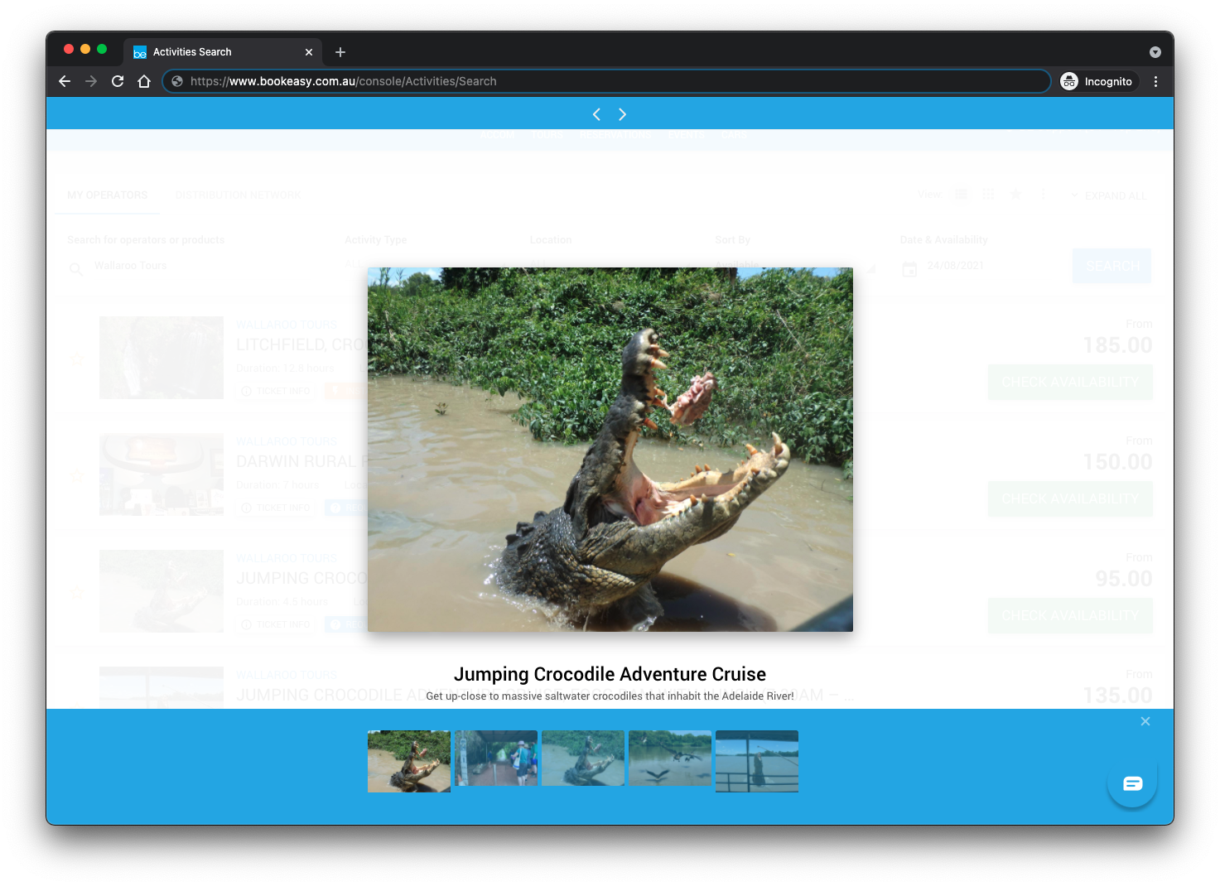Click the 24/08/2021 date field
Image resolution: width=1220 pixels, height=886 pixels.
point(956,266)
